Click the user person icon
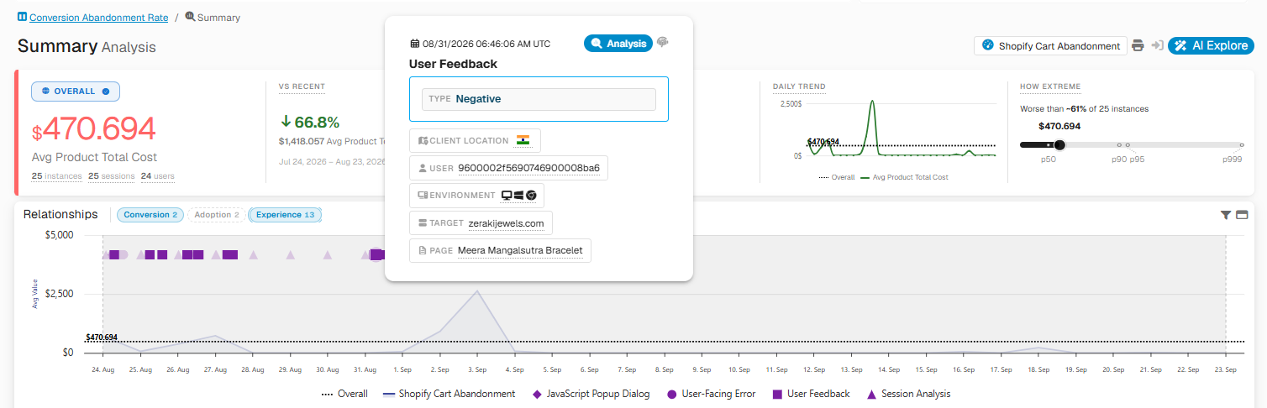Screen dimensions: 1267x408 (x=423, y=168)
